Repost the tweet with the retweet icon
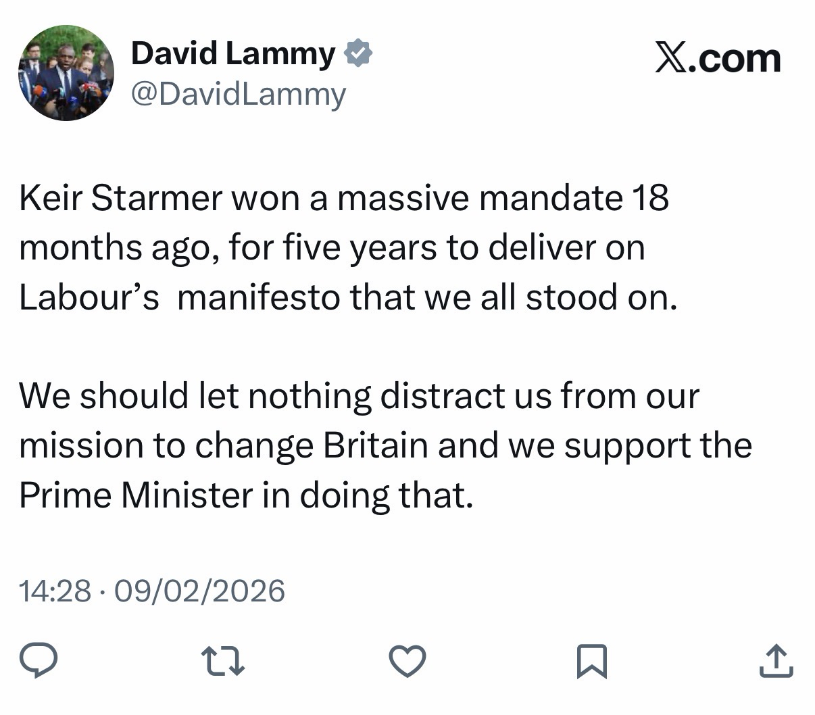This screenshot has width=815, height=715. pyautogui.click(x=223, y=660)
